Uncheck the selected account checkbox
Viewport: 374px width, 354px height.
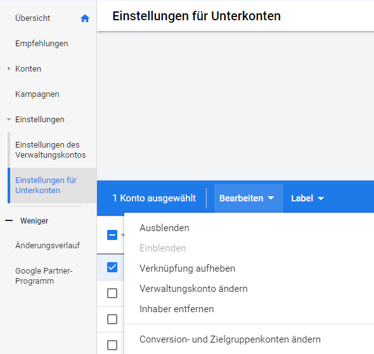112,267
